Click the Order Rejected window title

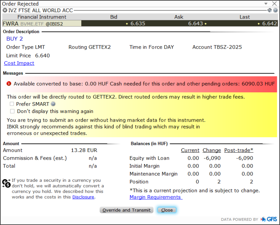(20, 4)
